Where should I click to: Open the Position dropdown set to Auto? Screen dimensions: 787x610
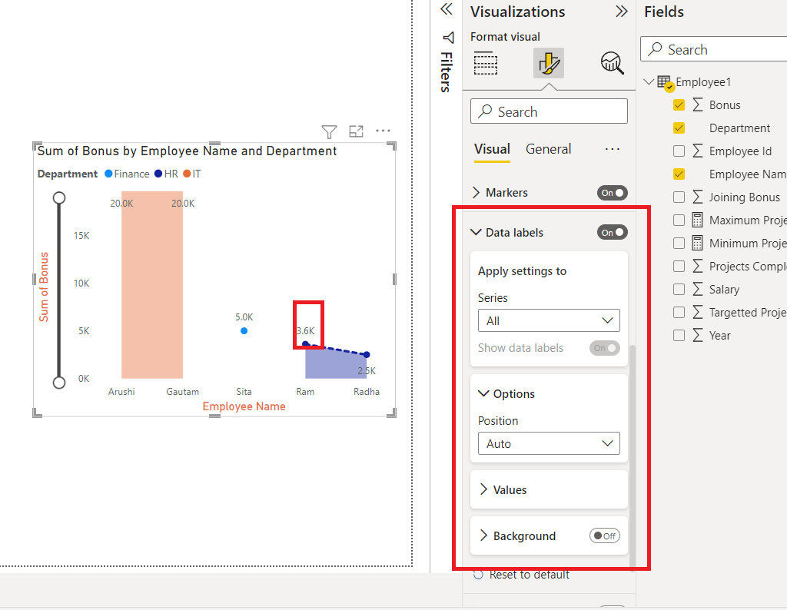(548, 443)
